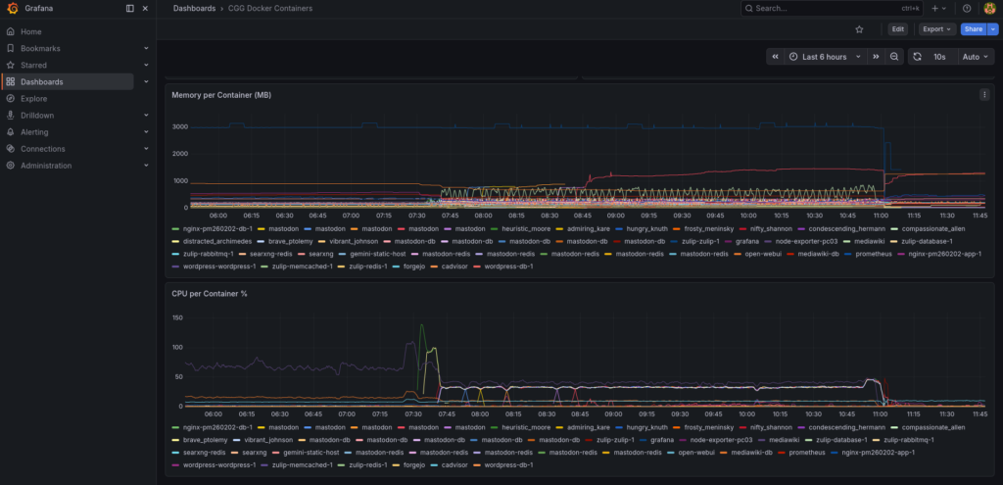The width and height of the screenshot is (1003, 485).
Task: Close the navigation menu with the X icon
Action: tap(146, 8)
